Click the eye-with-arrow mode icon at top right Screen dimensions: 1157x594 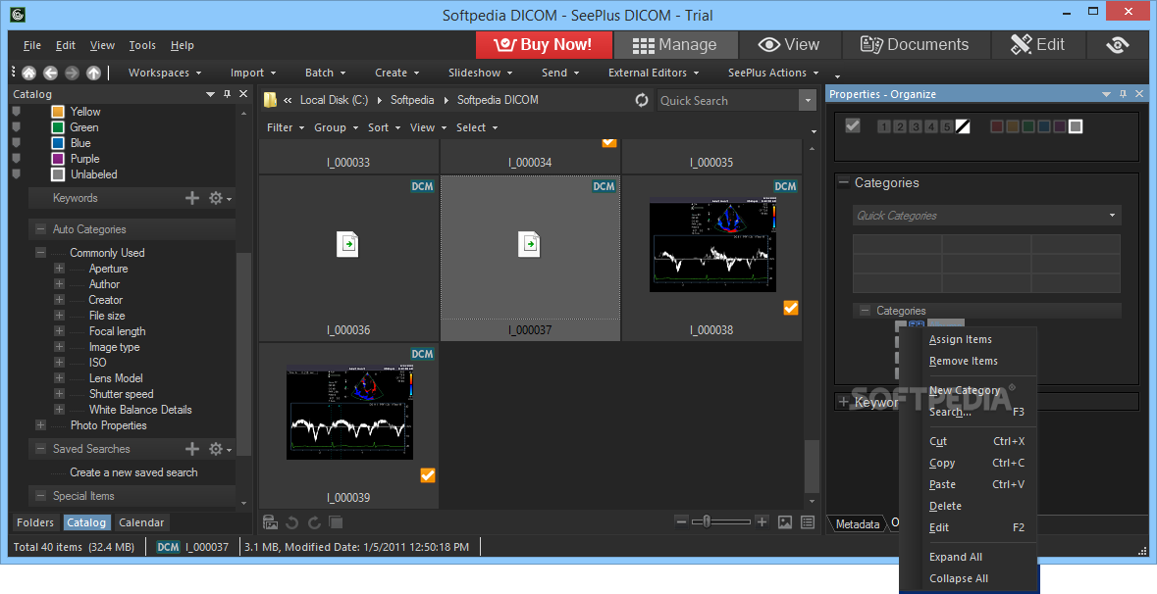[x=1117, y=44]
